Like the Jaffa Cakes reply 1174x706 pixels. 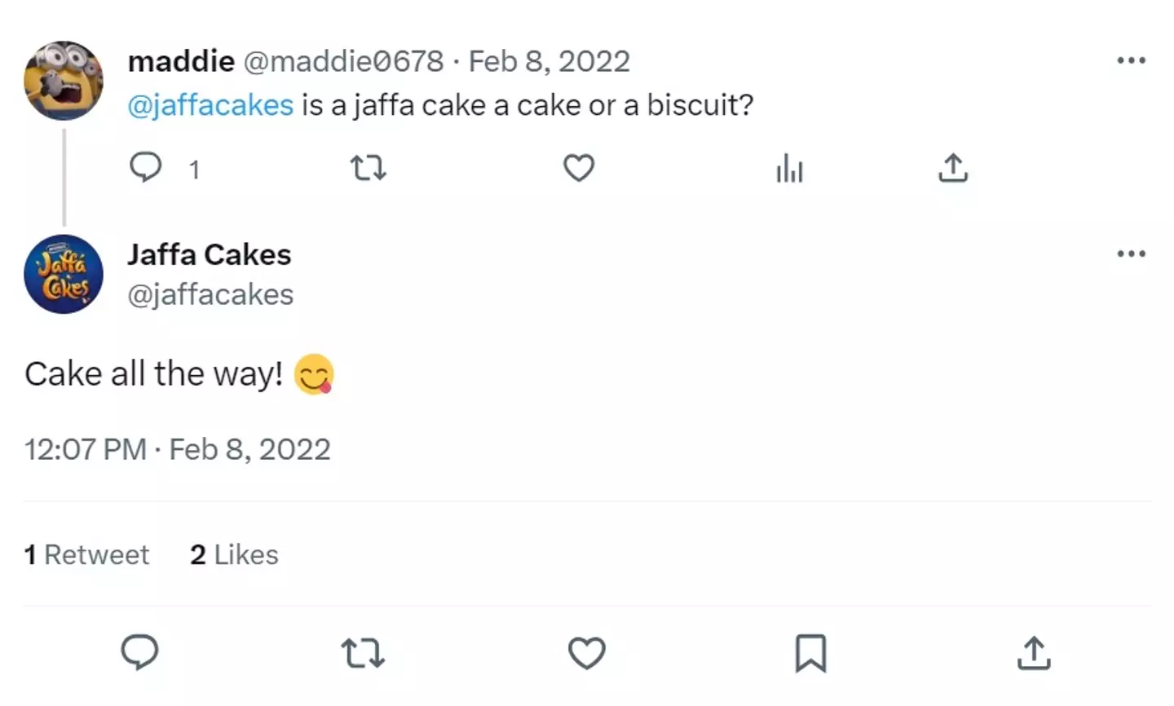[x=586, y=653]
